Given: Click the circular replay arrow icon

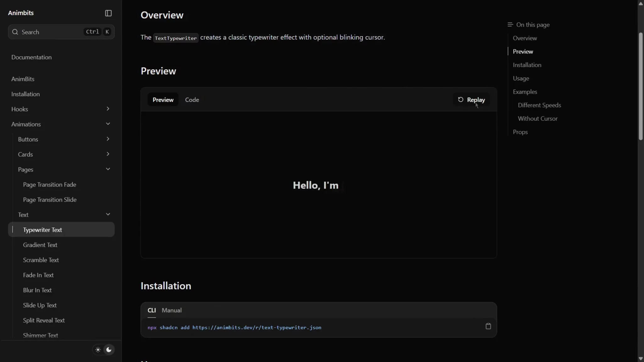Looking at the screenshot, I should 460,99.
